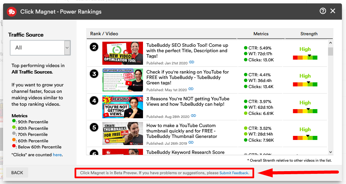Screen dimensions: 346x184
Task: Click the TubeBuddy logo in title bar
Action: [x=12, y=12]
